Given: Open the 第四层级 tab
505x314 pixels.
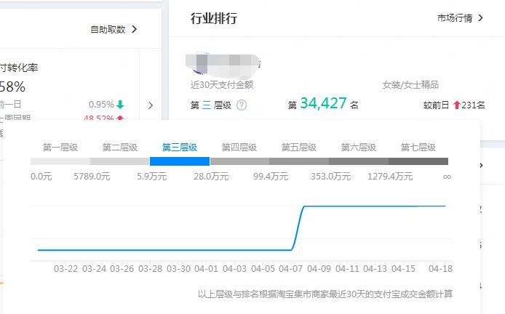Looking at the screenshot, I should coord(239,148).
